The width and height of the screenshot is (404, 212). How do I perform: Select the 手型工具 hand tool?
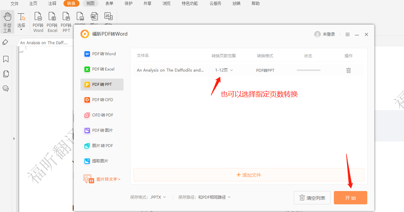pos(7,22)
